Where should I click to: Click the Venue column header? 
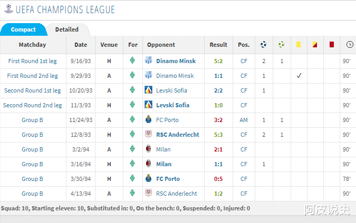pos(109,45)
